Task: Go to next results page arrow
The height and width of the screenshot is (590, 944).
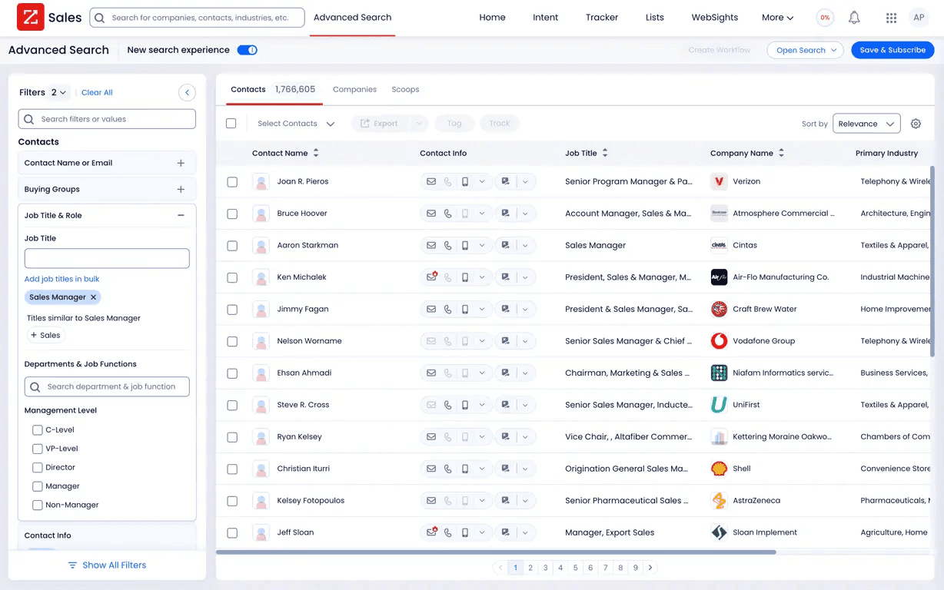Action: tap(650, 568)
